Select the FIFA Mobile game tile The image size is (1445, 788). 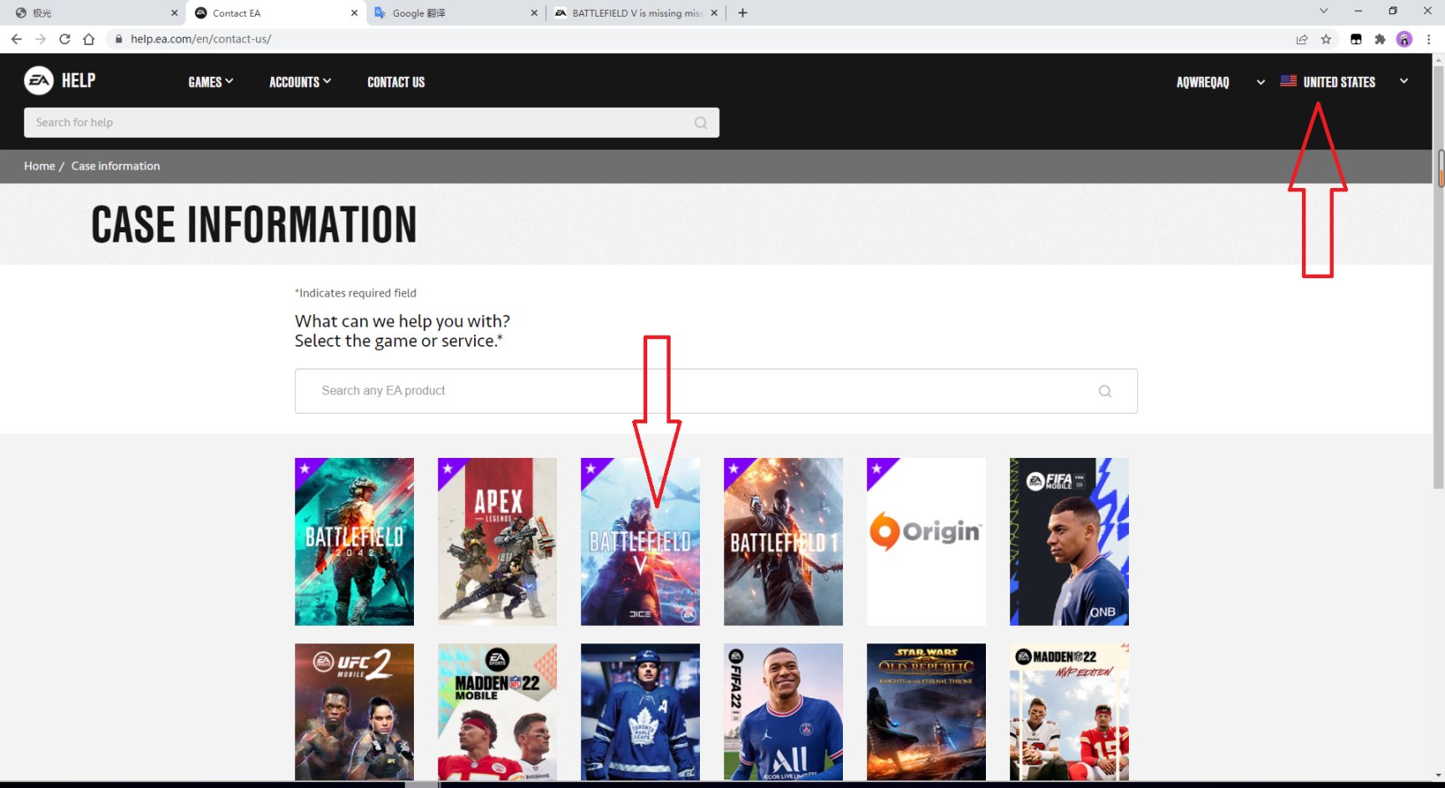click(1070, 541)
